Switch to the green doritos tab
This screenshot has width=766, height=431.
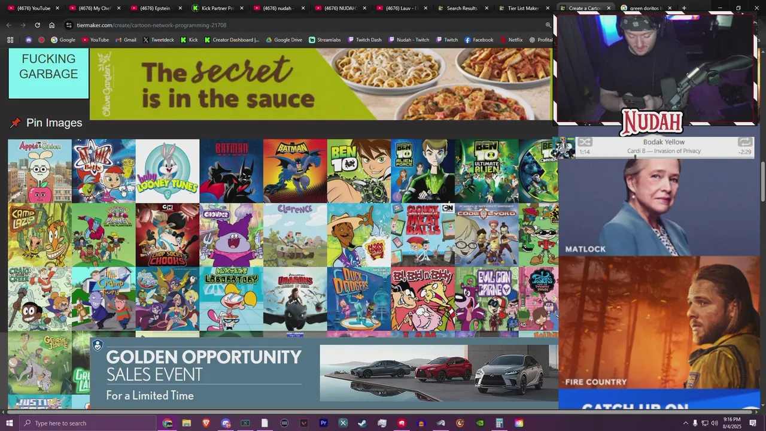646,8
